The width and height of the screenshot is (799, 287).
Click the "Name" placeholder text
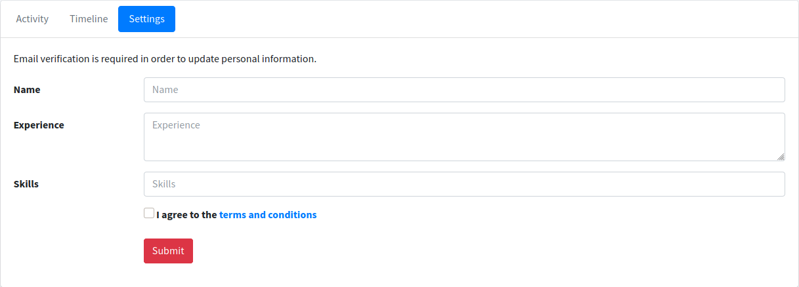(165, 90)
